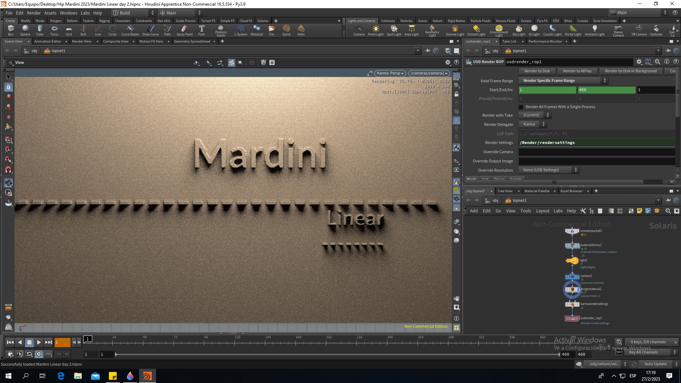The height and width of the screenshot is (383, 681).
Task: Open Windows Start menu
Action: pos(9,376)
